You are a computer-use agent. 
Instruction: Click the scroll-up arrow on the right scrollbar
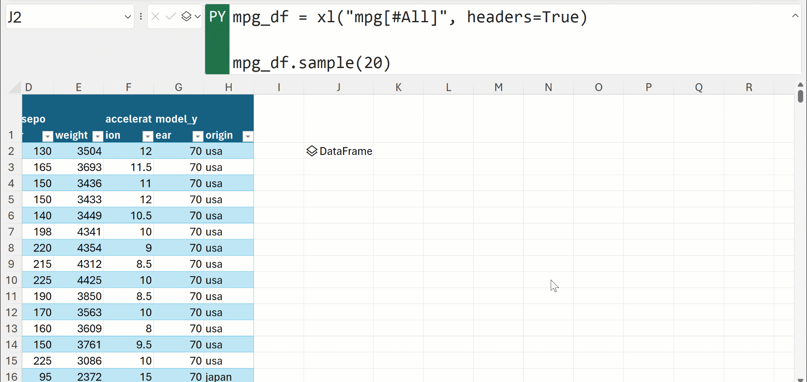coord(800,84)
